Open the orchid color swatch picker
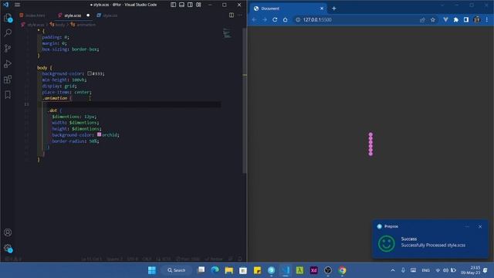Image resolution: width=494 pixels, height=278 pixels. pos(100,134)
